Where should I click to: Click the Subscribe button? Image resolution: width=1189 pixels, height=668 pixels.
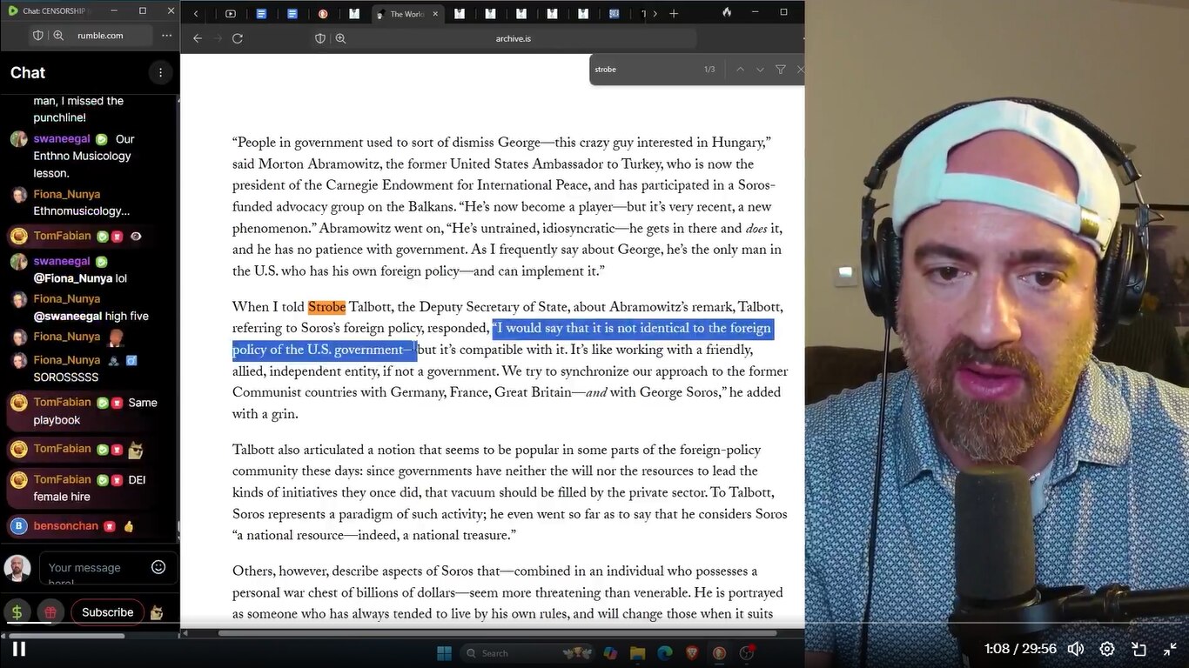[107, 611]
